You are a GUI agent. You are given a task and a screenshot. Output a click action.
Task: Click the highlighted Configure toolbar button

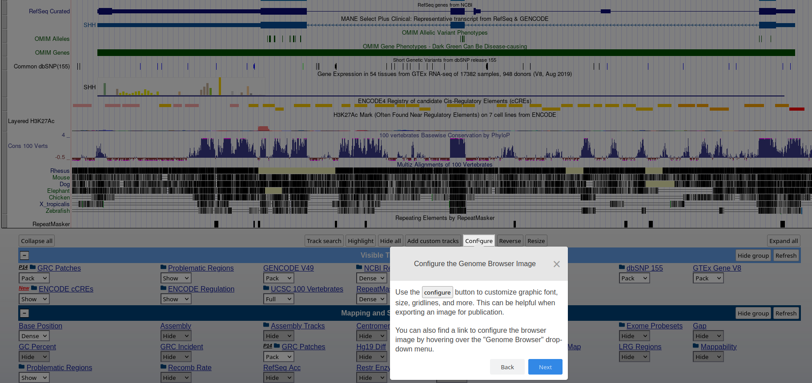pyautogui.click(x=478, y=241)
